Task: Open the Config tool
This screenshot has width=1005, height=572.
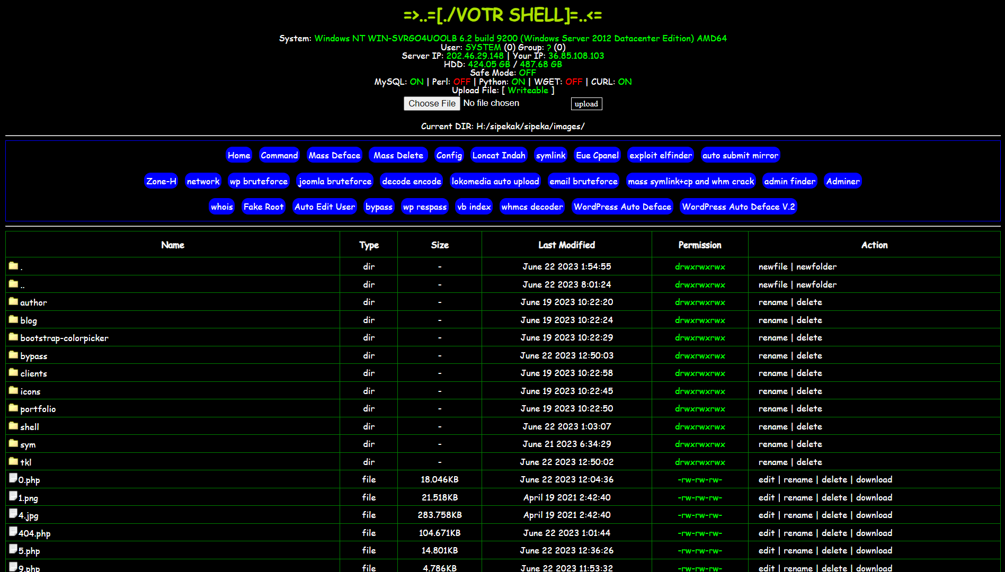Action: pyautogui.click(x=449, y=155)
